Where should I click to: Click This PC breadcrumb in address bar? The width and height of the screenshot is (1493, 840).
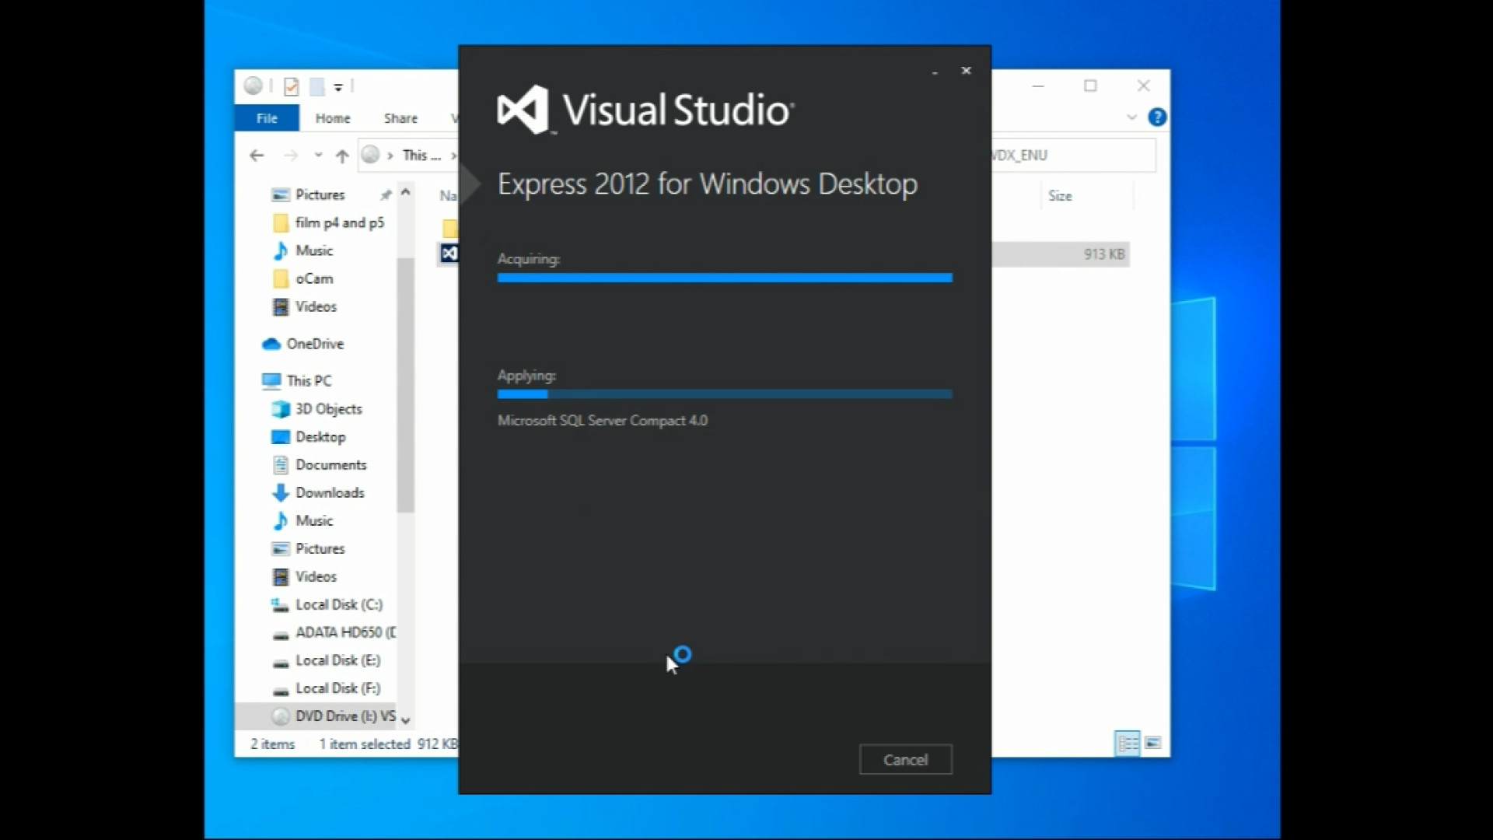coord(421,156)
